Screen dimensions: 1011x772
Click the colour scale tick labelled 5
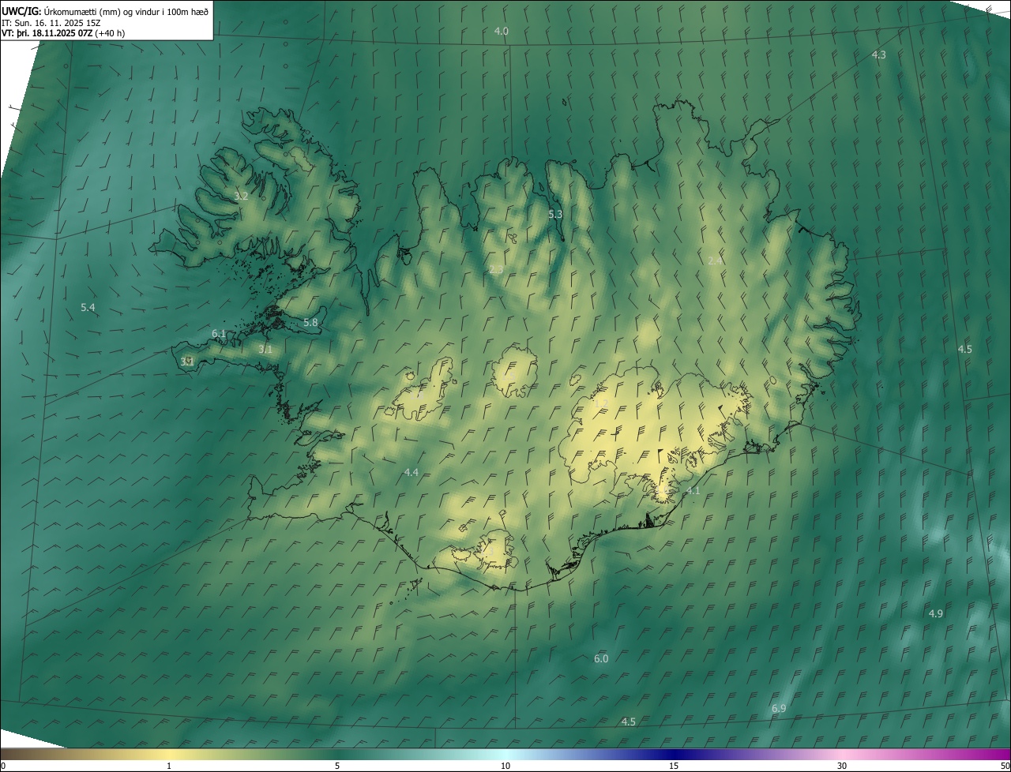(x=337, y=766)
